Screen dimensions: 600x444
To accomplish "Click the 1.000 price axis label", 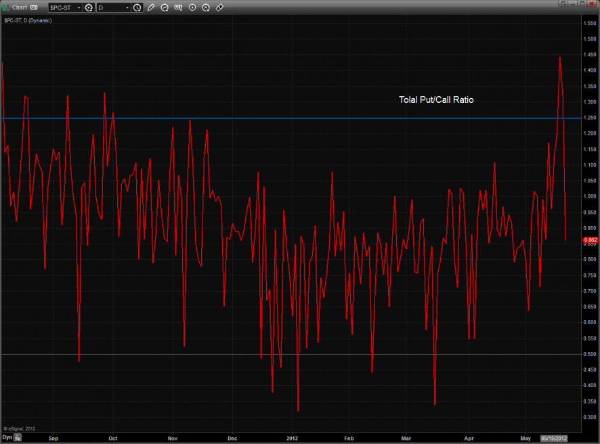I will pyautogui.click(x=590, y=196).
